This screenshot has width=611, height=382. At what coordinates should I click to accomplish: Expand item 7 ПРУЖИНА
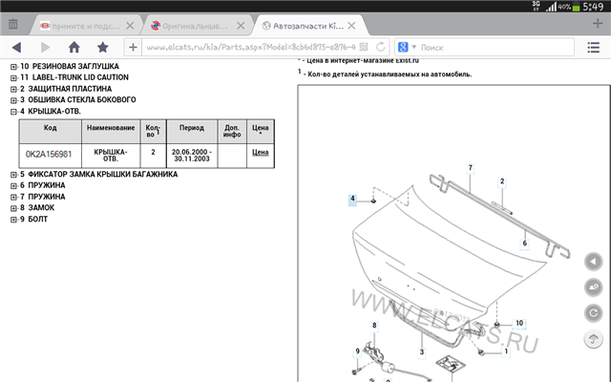coord(13,198)
